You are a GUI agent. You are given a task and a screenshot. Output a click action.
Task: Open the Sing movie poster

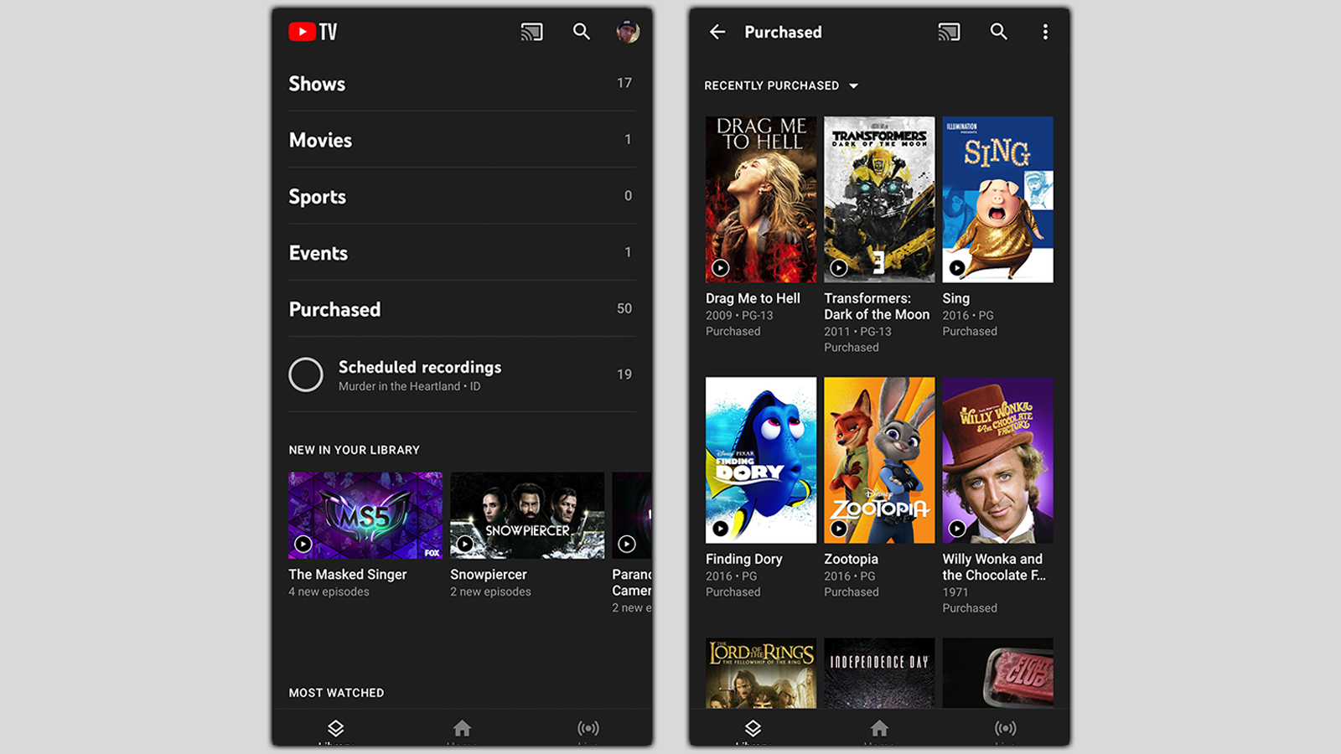pyautogui.click(x=997, y=199)
